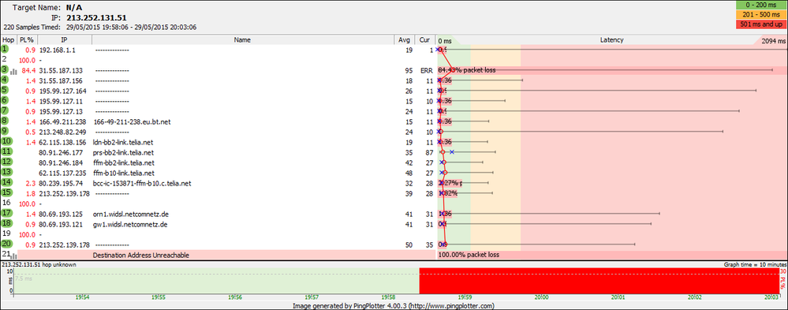Select the green hop 9 circle
This screenshot has height=310, width=788.
tap(5, 131)
